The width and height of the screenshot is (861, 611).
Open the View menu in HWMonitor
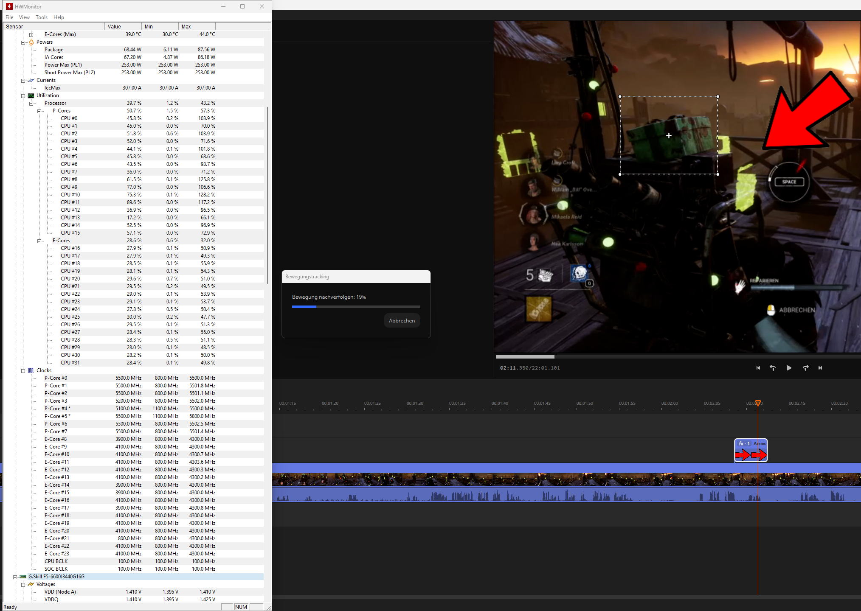coord(24,17)
